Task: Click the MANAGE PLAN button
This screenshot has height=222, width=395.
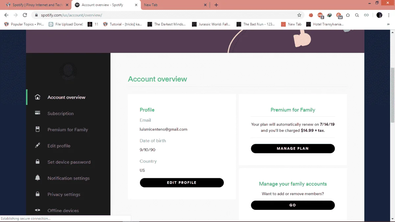Action: click(293, 148)
